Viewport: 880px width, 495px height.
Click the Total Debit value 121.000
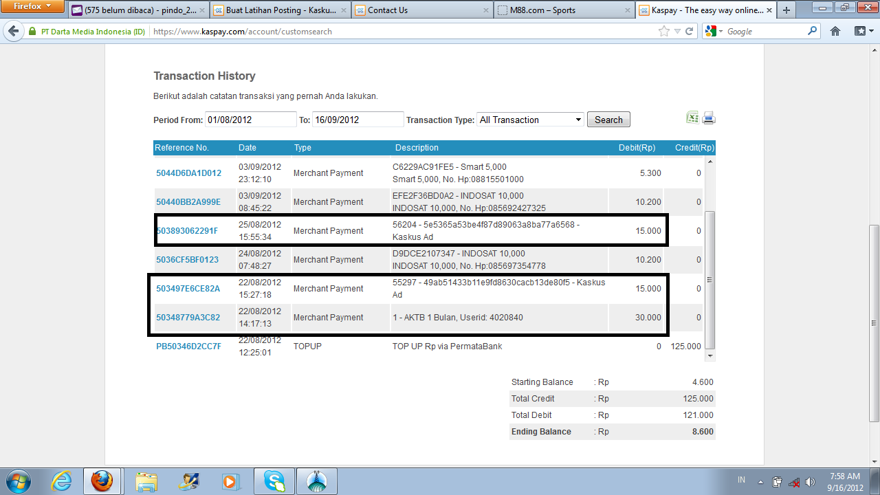point(697,415)
